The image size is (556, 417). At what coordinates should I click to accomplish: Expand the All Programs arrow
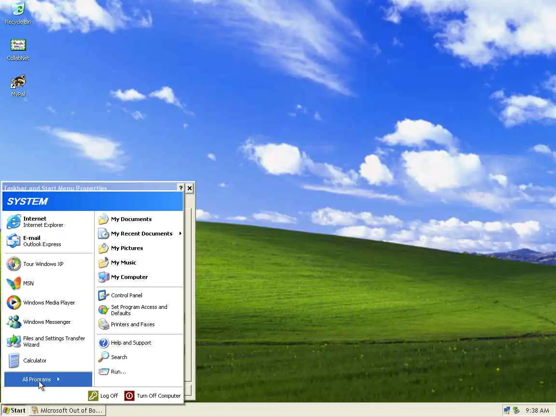click(x=58, y=379)
